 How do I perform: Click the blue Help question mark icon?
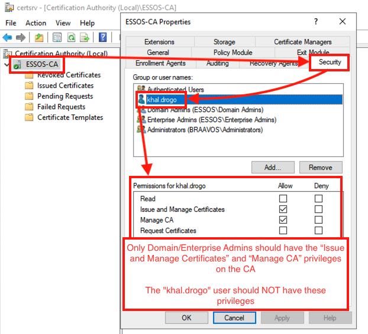(103, 38)
